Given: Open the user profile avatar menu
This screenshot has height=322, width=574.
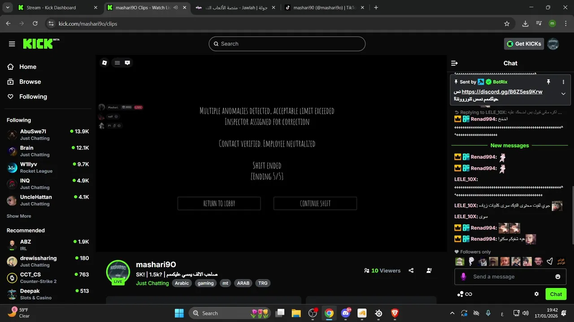Looking at the screenshot, I should click(553, 44).
